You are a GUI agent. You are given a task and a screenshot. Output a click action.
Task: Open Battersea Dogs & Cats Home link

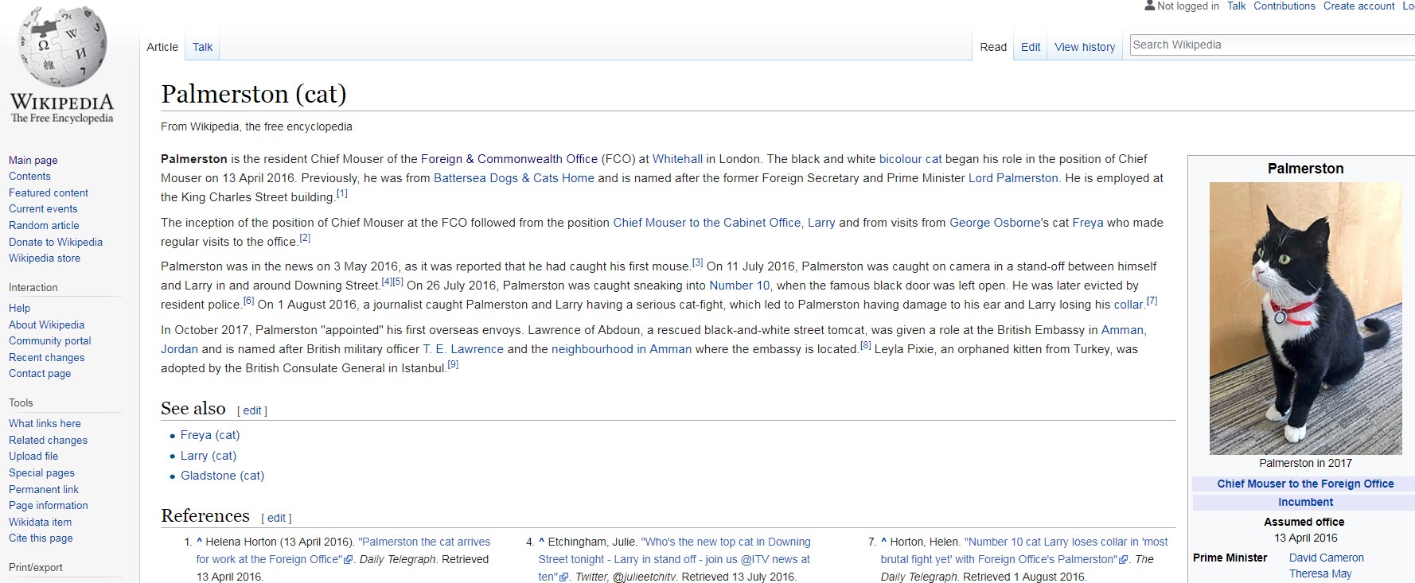tap(514, 178)
